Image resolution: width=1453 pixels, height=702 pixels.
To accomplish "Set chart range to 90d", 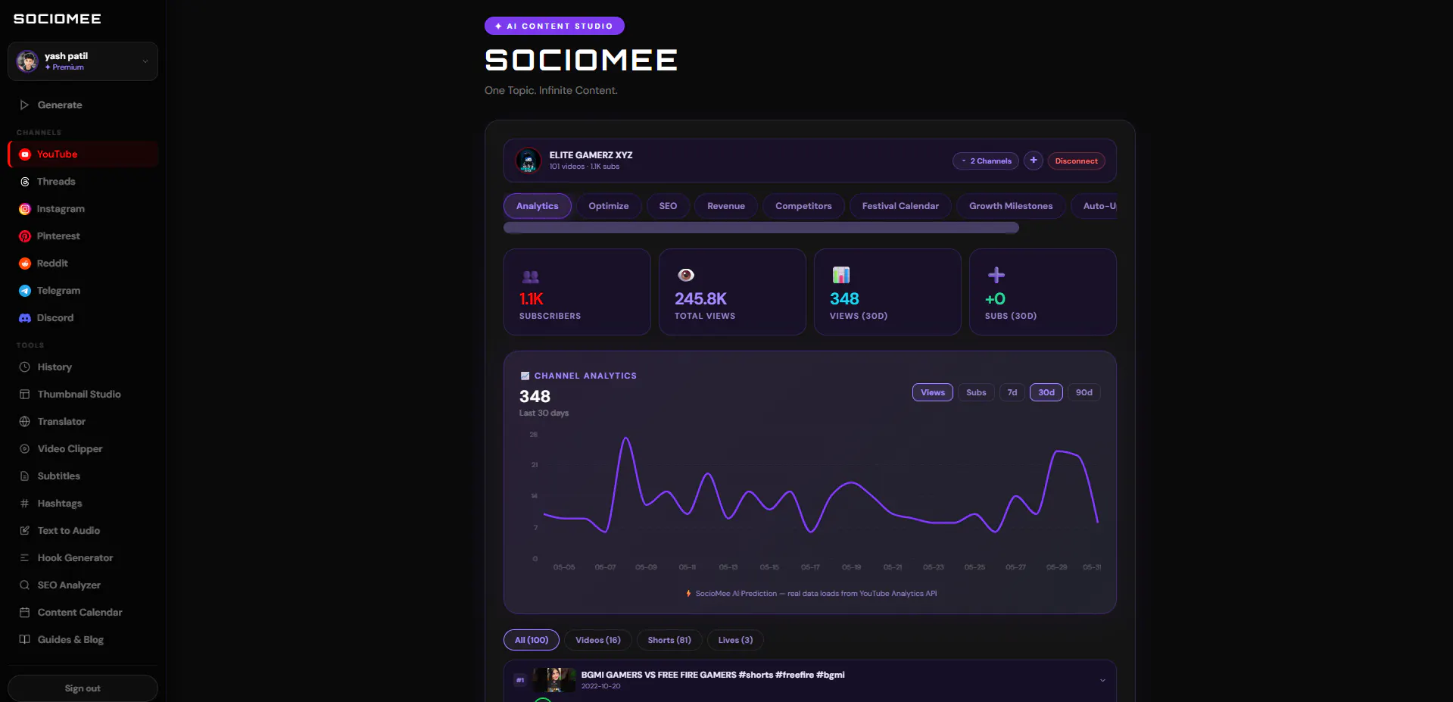I will pos(1084,392).
